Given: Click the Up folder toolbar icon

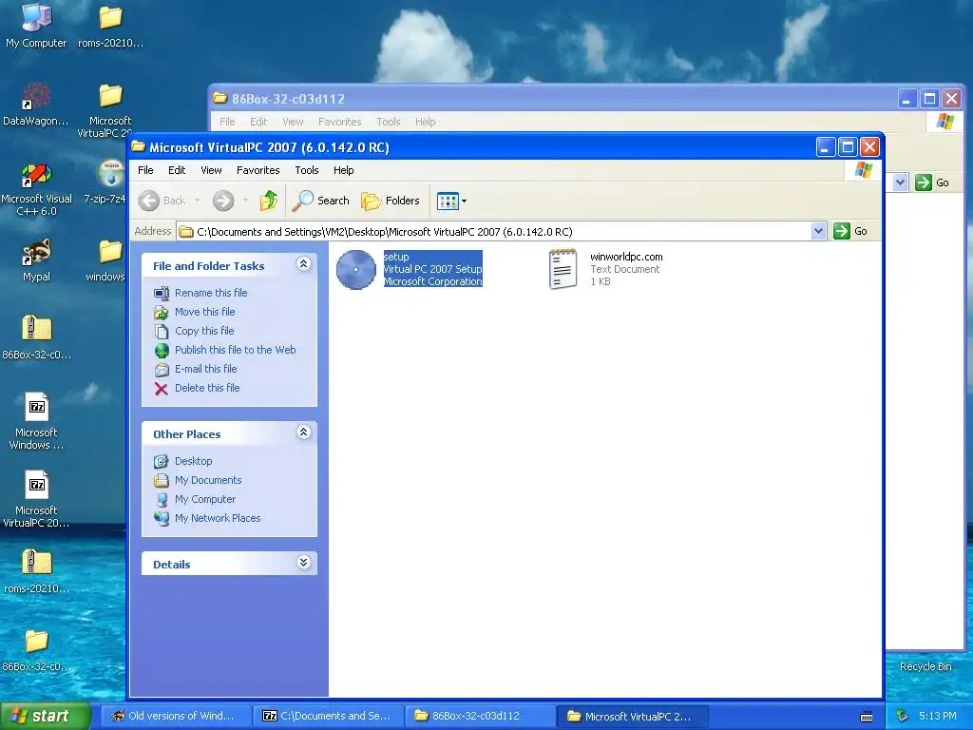Looking at the screenshot, I should pos(269,201).
